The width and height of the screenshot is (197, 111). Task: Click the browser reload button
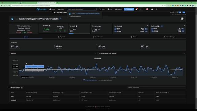[x=6, y=6]
